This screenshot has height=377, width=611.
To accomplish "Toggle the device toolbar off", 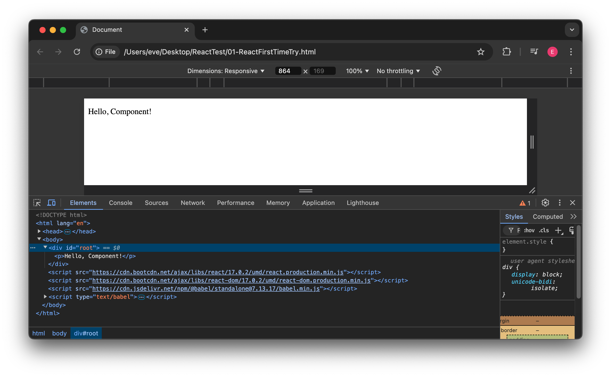I will click(51, 203).
